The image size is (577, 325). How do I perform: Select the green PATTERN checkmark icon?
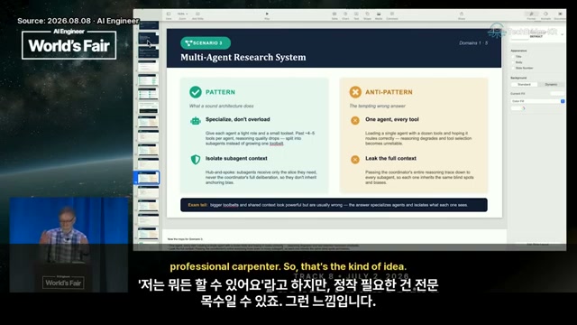click(x=196, y=92)
